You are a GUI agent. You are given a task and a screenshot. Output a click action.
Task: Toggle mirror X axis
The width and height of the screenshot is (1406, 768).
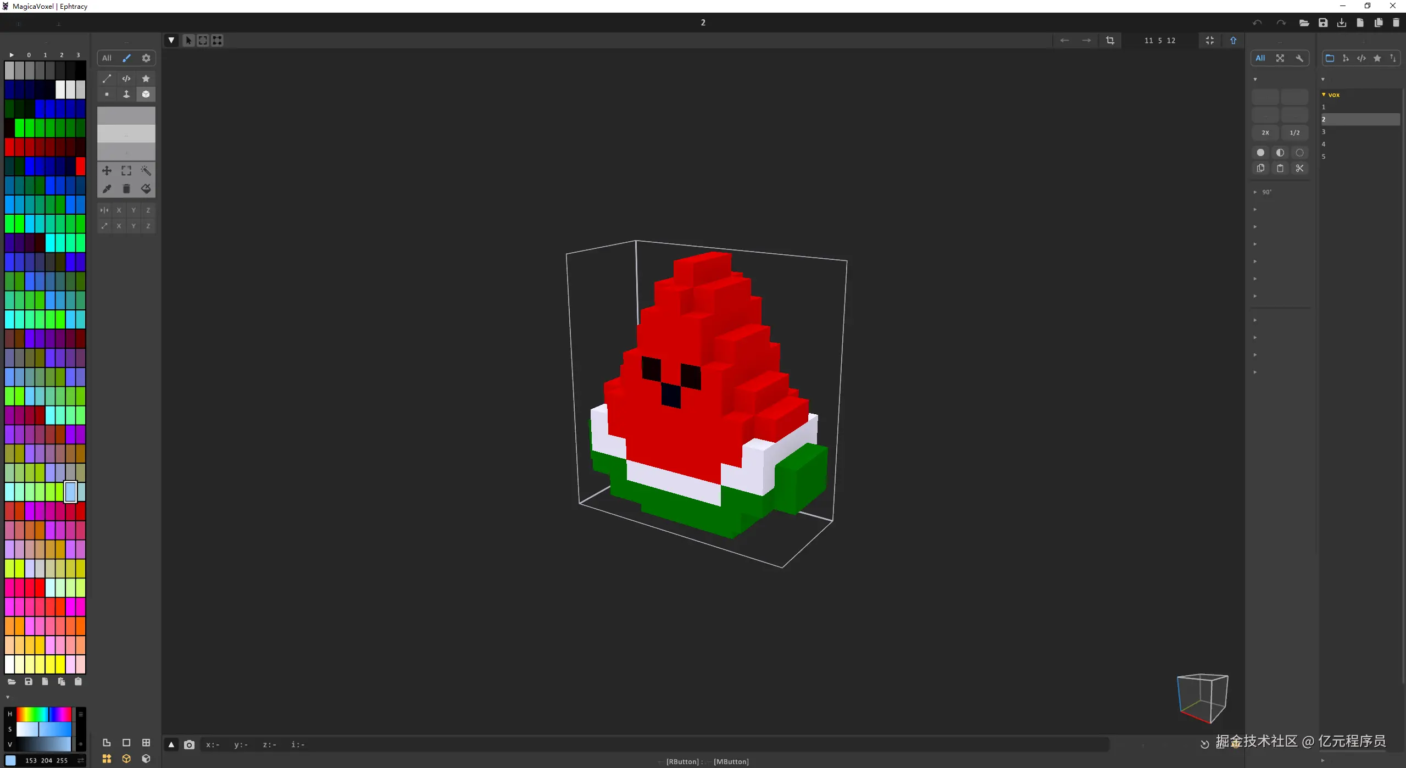[x=119, y=210]
